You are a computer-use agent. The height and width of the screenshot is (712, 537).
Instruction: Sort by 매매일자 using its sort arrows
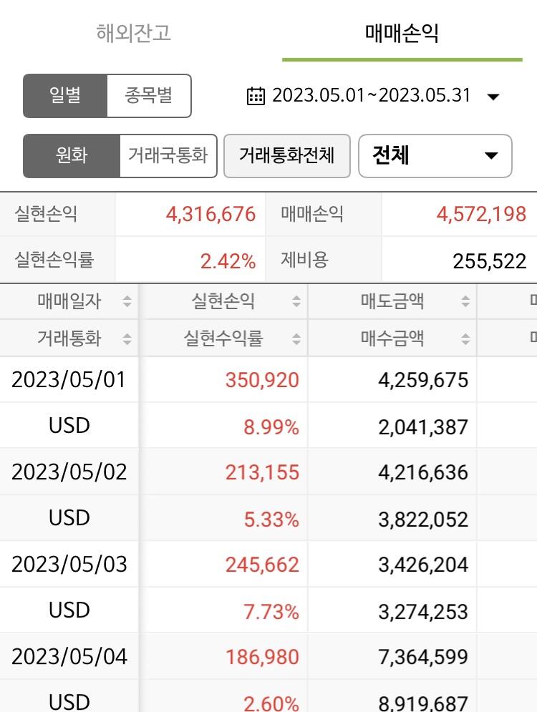[x=127, y=301]
